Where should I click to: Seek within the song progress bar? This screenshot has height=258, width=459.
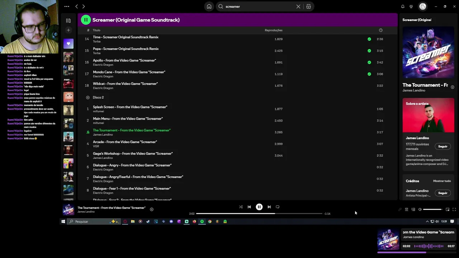coord(259,214)
